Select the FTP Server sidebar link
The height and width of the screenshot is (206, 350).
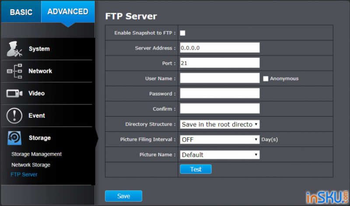[24, 174]
